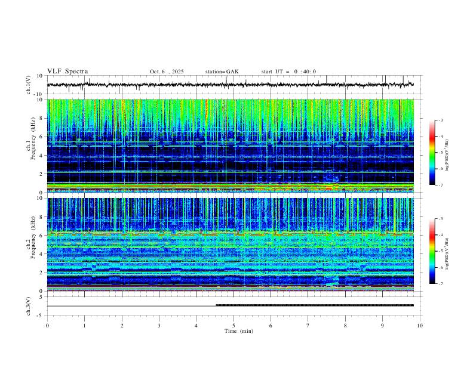The height and width of the screenshot is (365, 473).
Task: Click the x-axis tick label "6"
Action: 271,326
